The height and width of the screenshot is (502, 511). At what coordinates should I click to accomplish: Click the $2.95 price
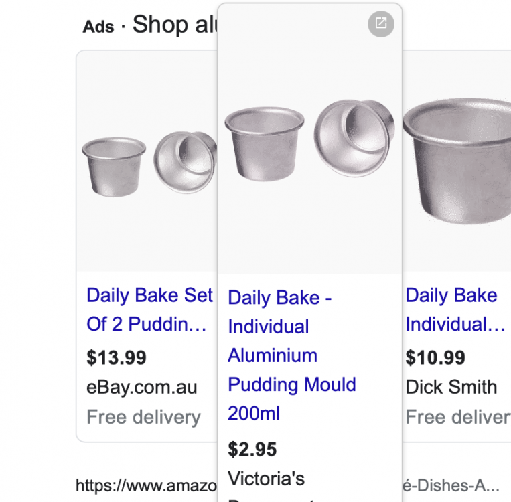252,449
